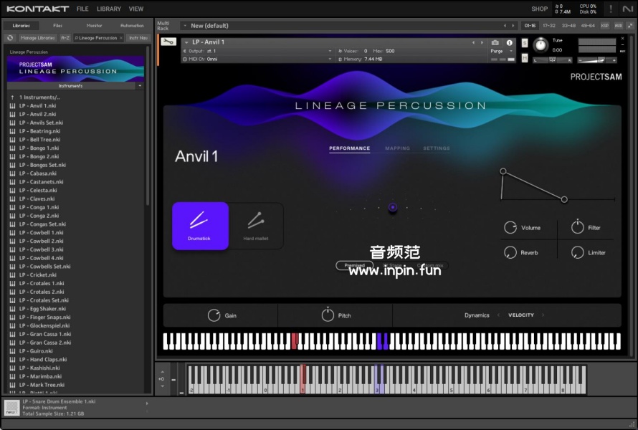Solo the LP - Anvil 1 instrument
This screenshot has height=430, width=638.
click(x=525, y=43)
